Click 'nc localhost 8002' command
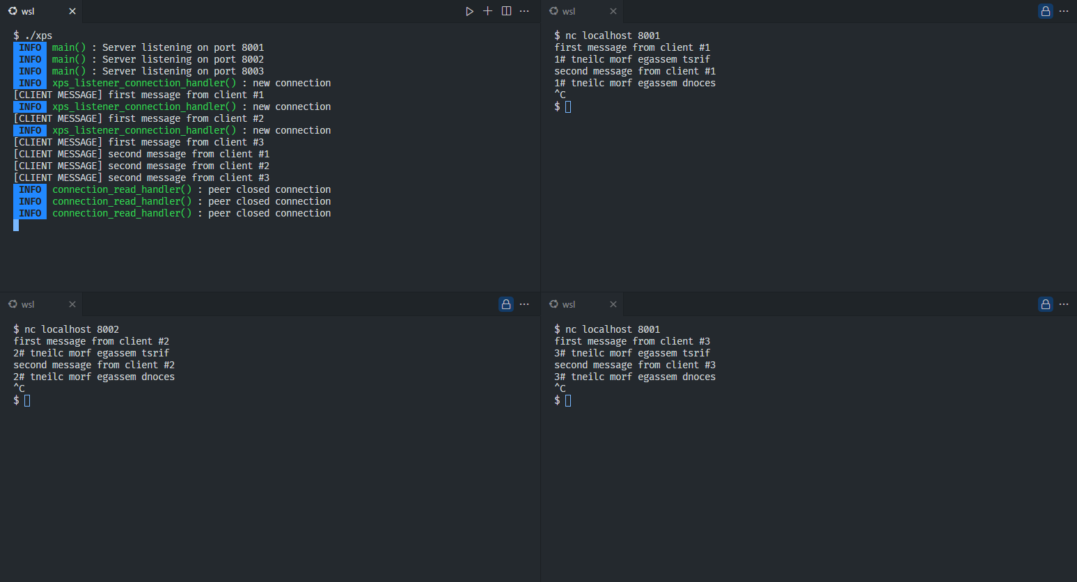 coord(72,329)
